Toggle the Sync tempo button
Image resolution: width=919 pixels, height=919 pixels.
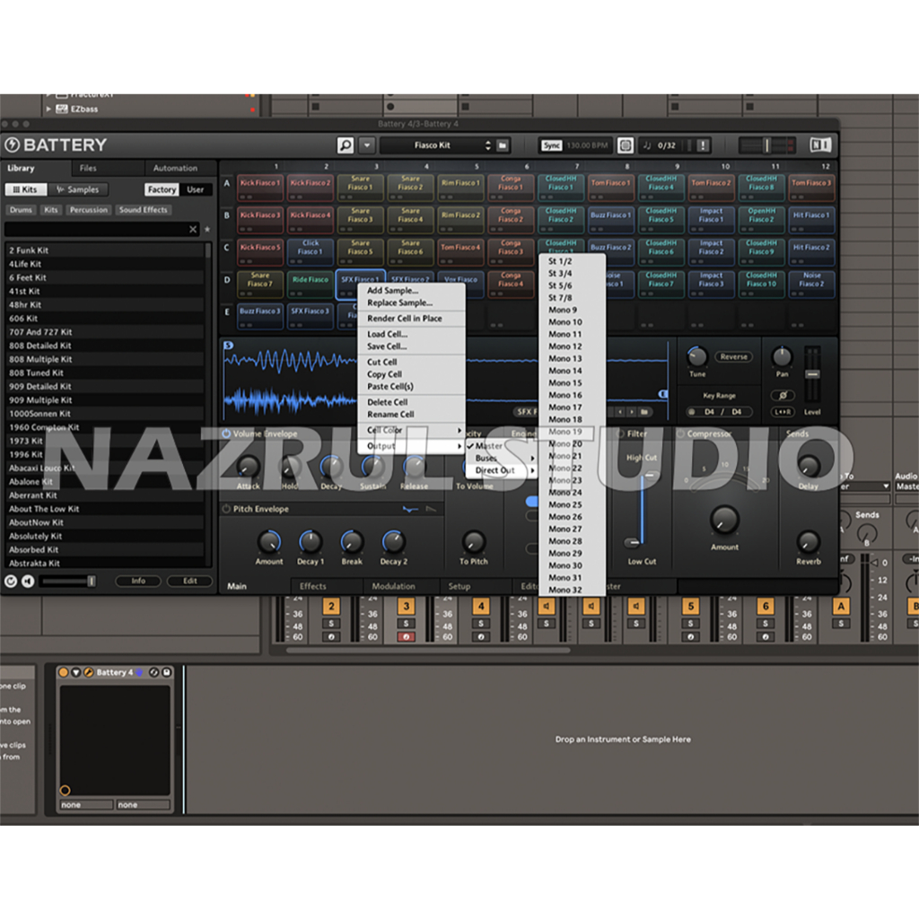pyautogui.click(x=551, y=145)
